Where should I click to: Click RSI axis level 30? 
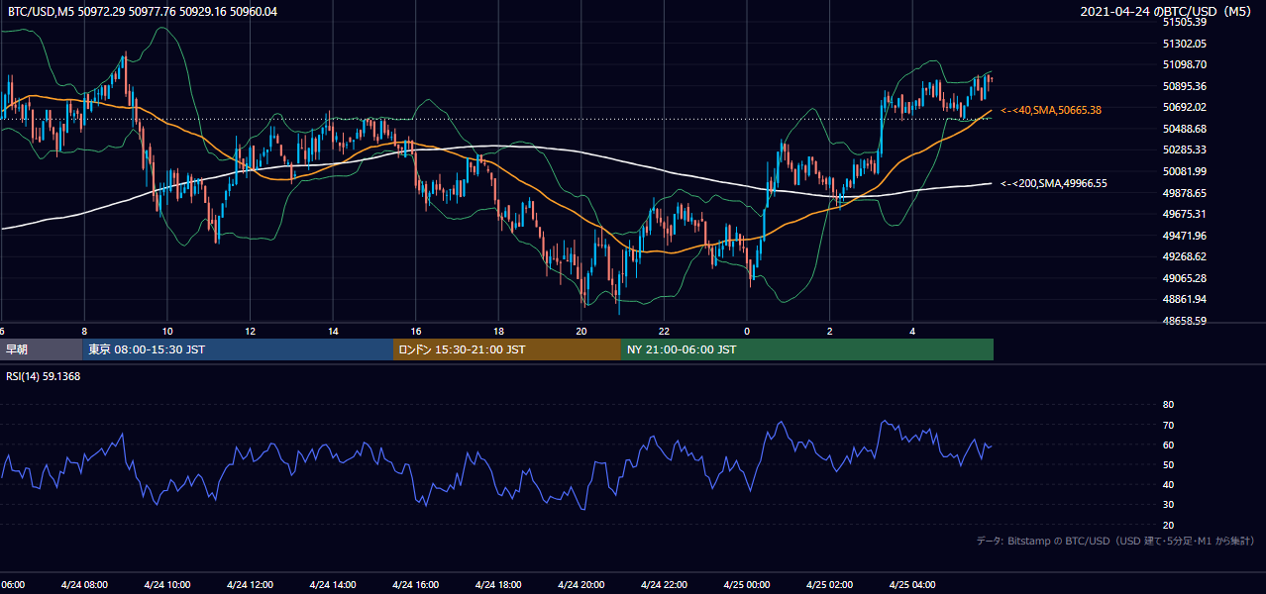click(1168, 505)
